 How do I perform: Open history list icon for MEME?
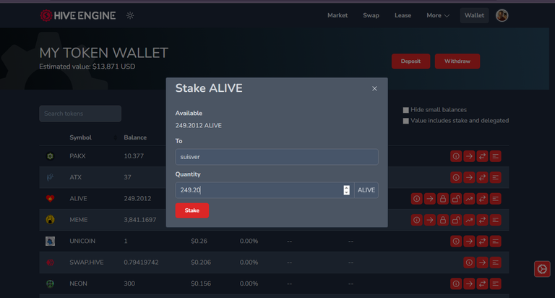(x=495, y=220)
